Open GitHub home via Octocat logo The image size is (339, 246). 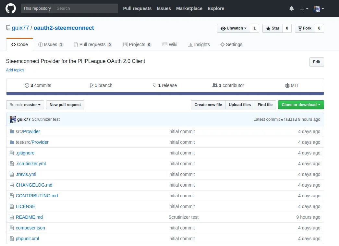coord(11,8)
